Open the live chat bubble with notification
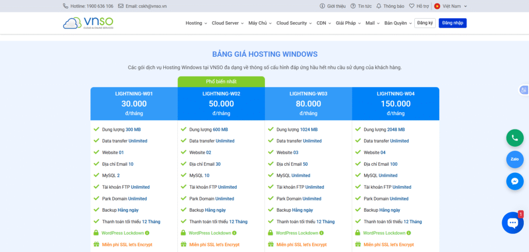The image size is (529, 252). coord(512,223)
